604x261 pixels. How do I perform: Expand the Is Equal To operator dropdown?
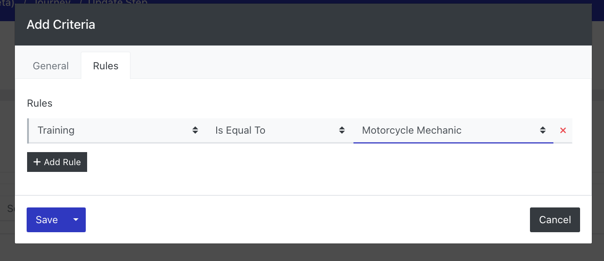click(x=279, y=130)
